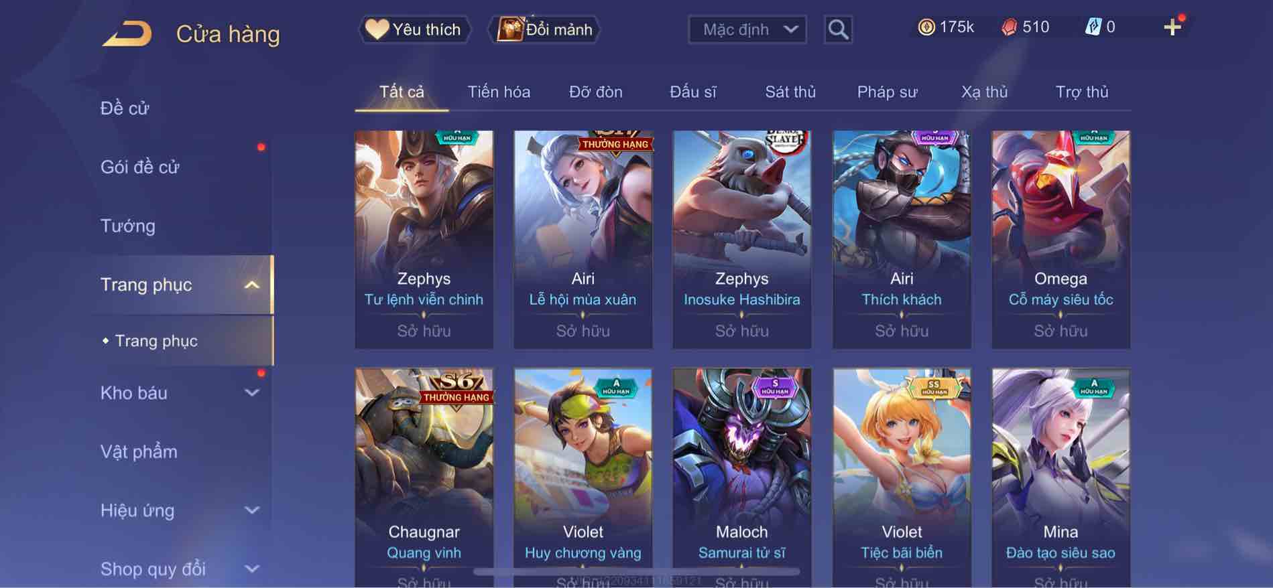Screen dimensions: 1273x588
Task: Expand Shop quy đổi section
Action: (x=251, y=569)
